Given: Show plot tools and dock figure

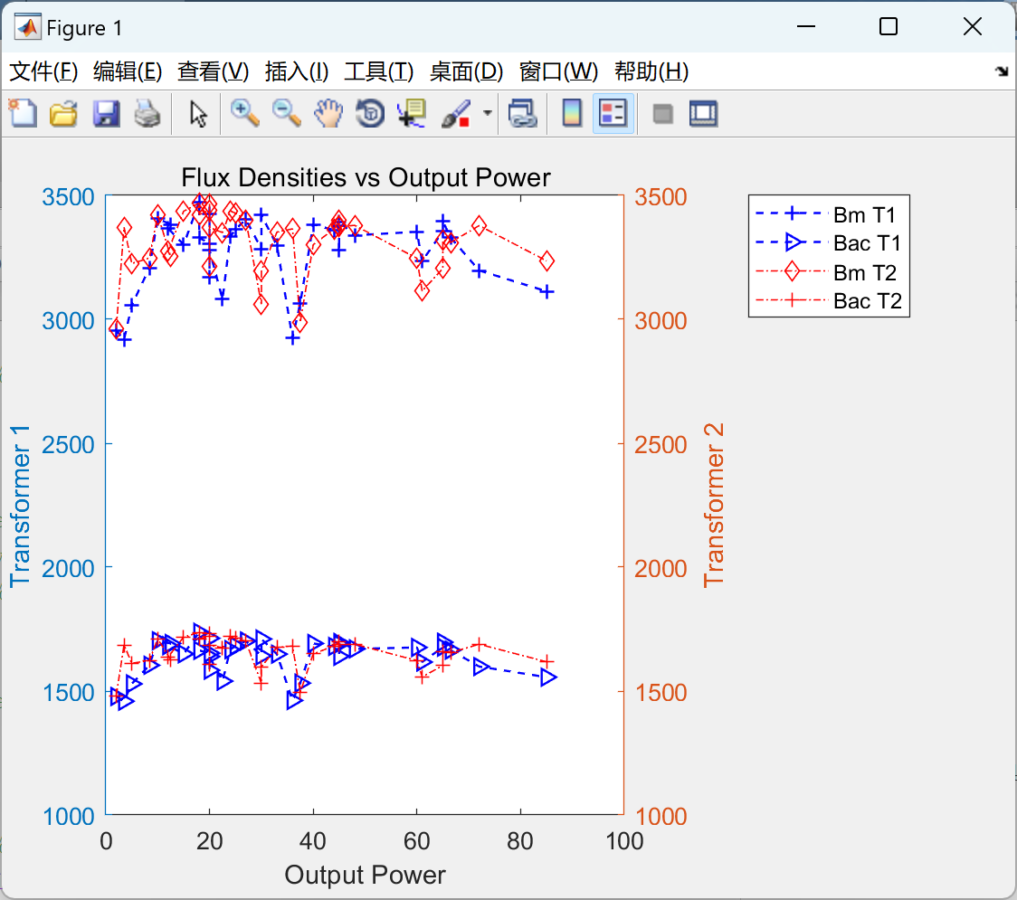Looking at the screenshot, I should coord(704,113).
